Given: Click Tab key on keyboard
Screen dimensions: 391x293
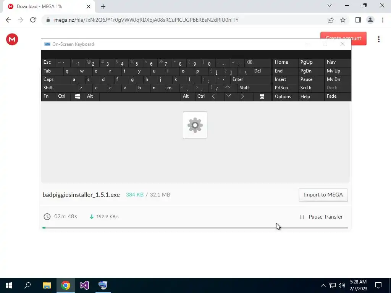Looking at the screenshot, I should pyautogui.click(x=52, y=71).
